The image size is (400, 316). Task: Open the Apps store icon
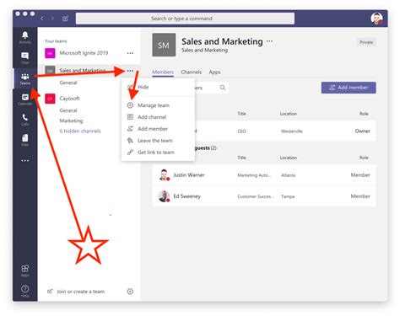[24, 270]
